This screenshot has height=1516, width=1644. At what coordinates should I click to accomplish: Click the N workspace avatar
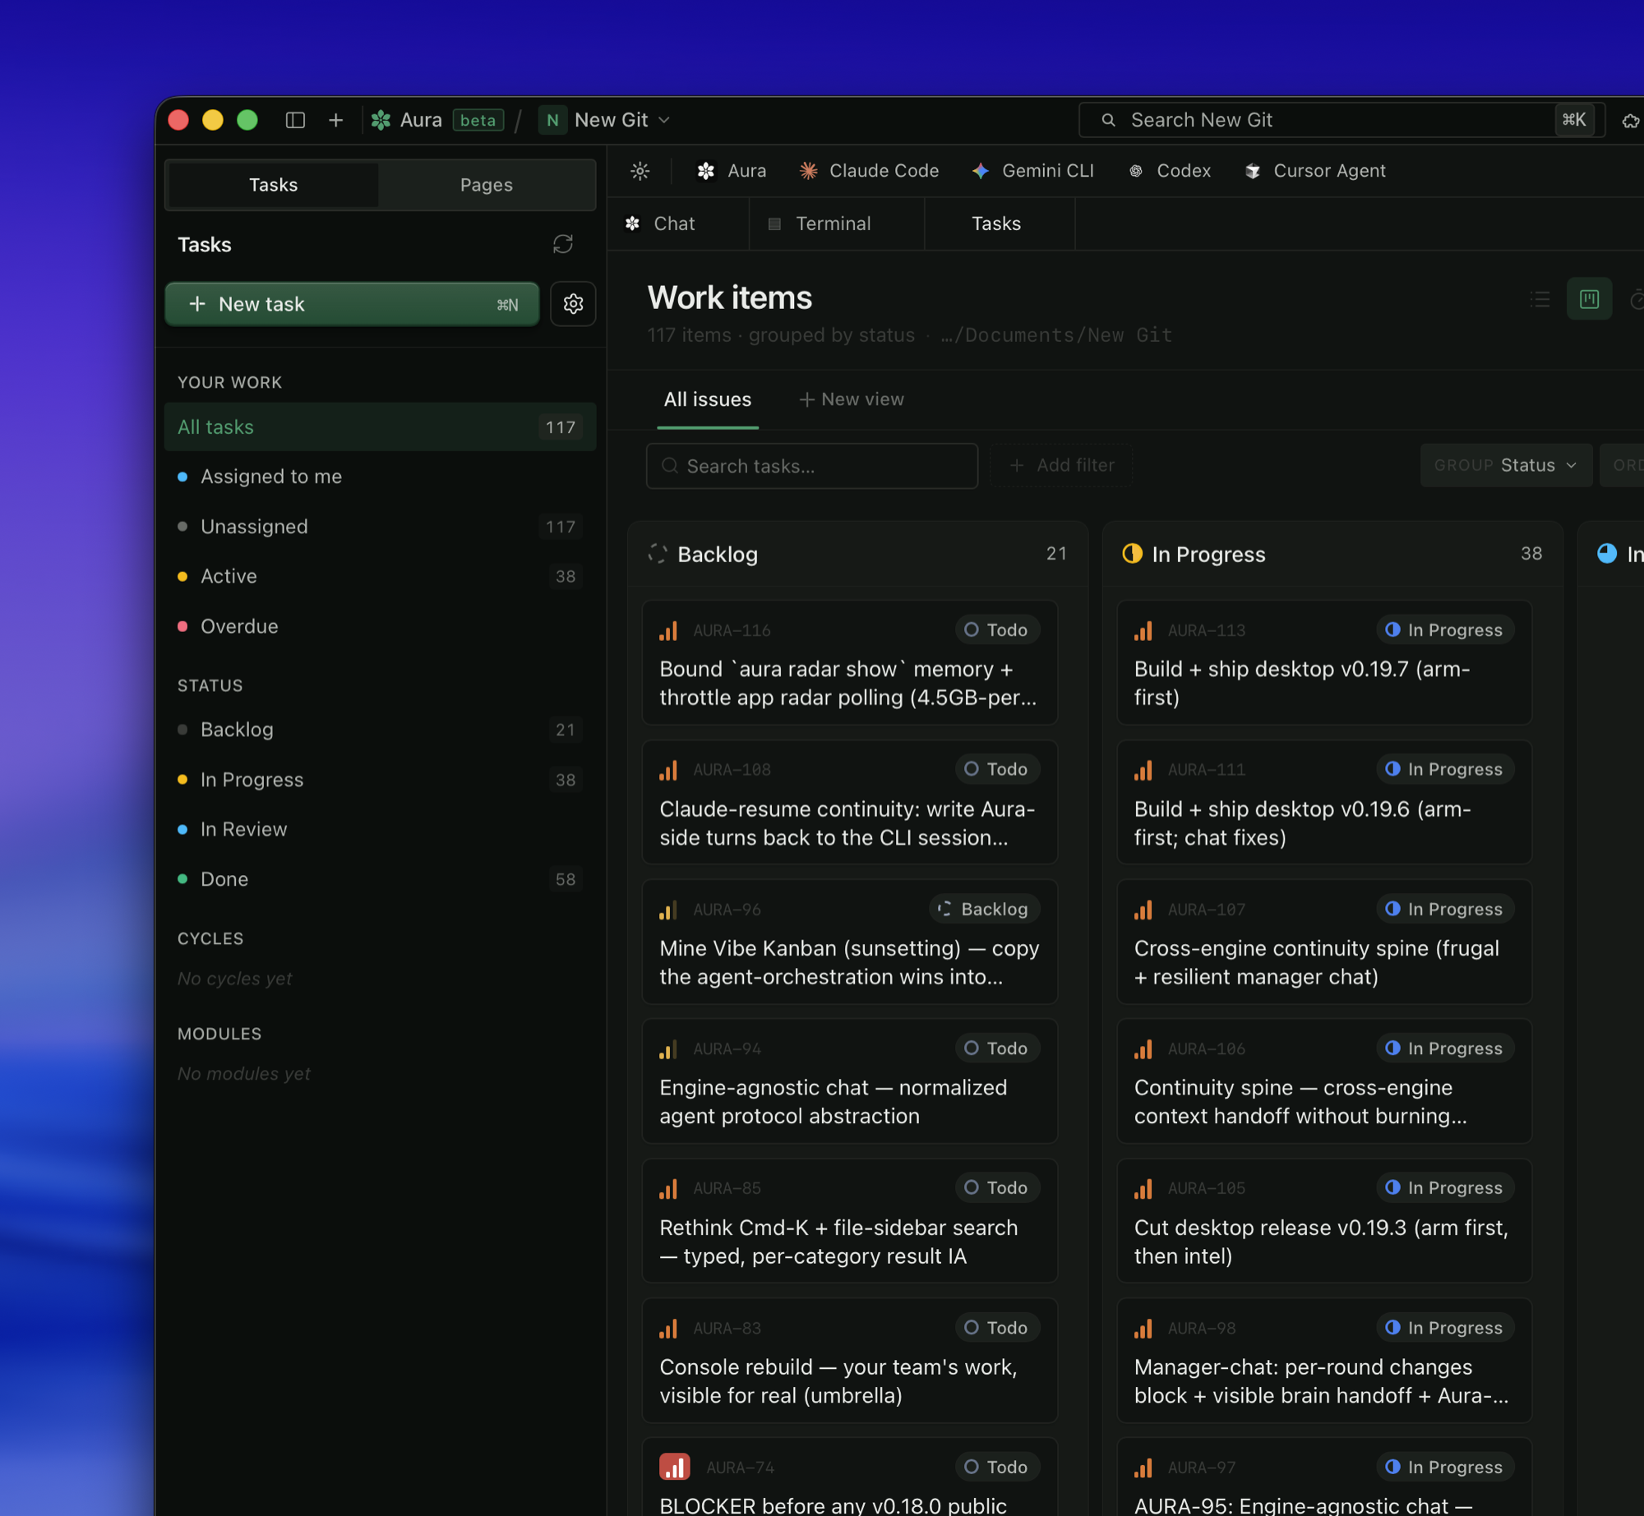coord(552,120)
